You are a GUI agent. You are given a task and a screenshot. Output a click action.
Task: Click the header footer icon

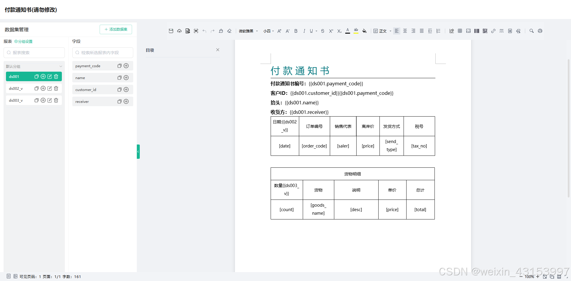click(518, 31)
